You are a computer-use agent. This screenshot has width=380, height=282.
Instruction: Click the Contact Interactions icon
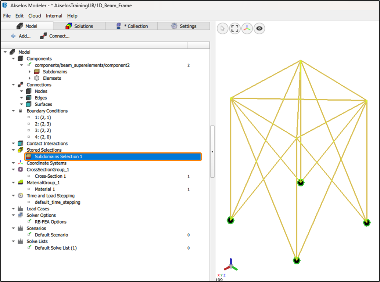(x=21, y=144)
